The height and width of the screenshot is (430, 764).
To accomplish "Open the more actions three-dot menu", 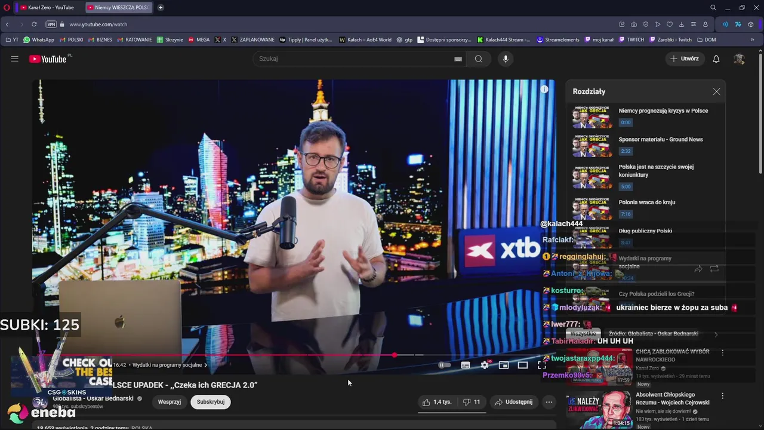I will tap(549, 402).
